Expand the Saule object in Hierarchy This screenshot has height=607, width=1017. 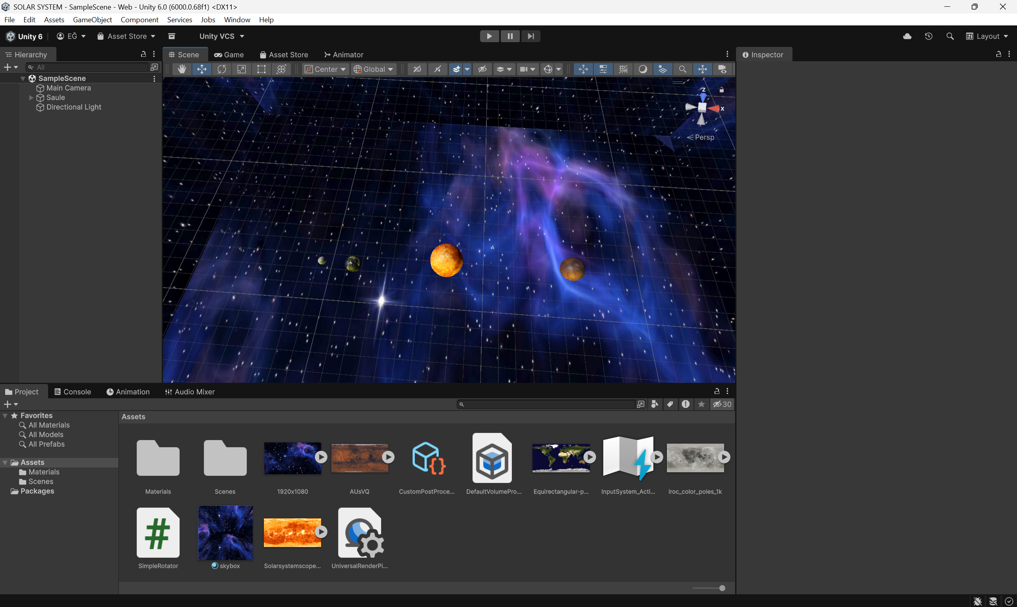point(31,97)
